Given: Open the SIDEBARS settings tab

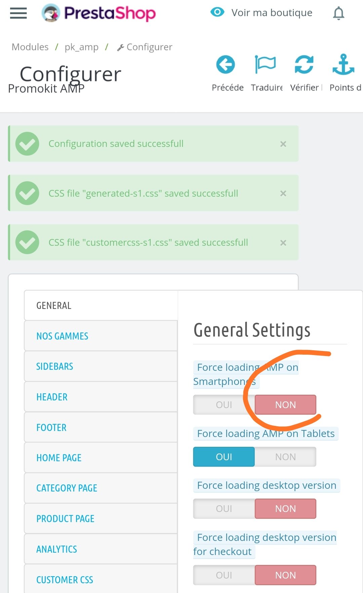Looking at the screenshot, I should click(x=55, y=366).
